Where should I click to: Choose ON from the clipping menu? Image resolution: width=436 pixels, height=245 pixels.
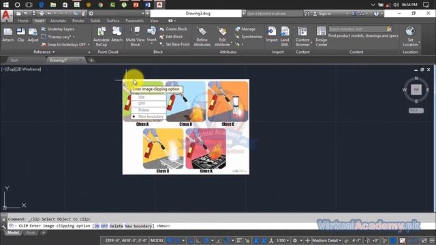pos(149,97)
